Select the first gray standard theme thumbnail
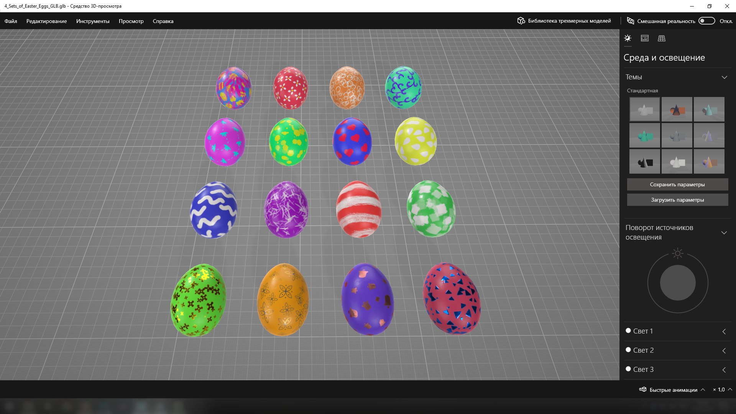 pyautogui.click(x=645, y=109)
